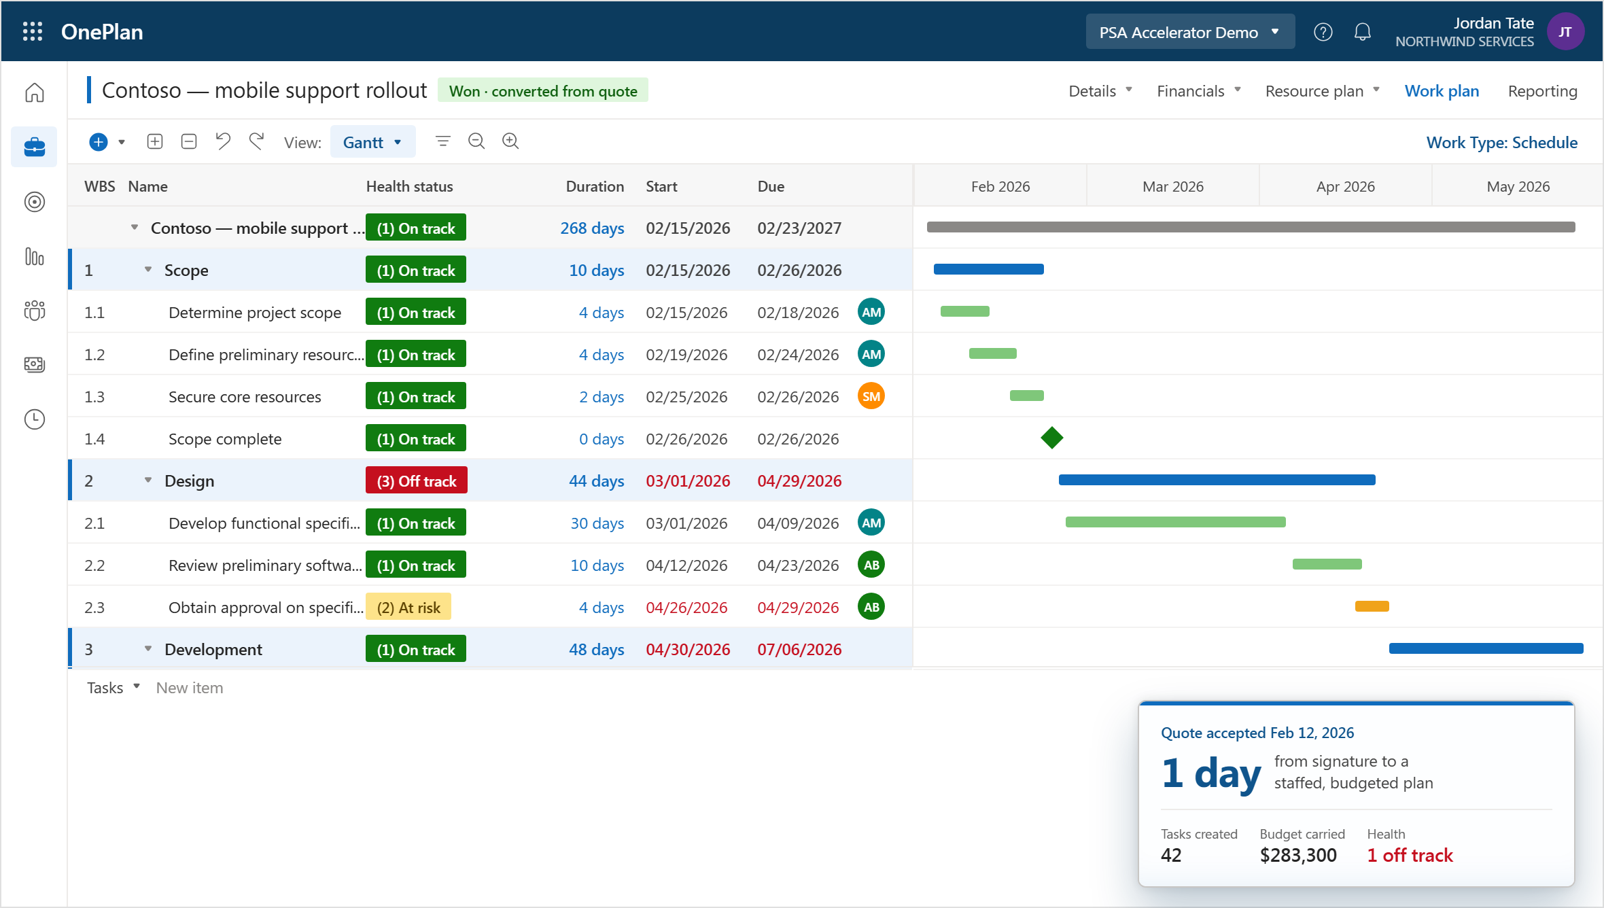Click the 1 off track health link
This screenshot has height=908, width=1604.
pyautogui.click(x=1410, y=855)
